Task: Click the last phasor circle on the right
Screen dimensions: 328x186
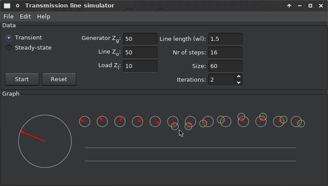Action: tap(296, 122)
